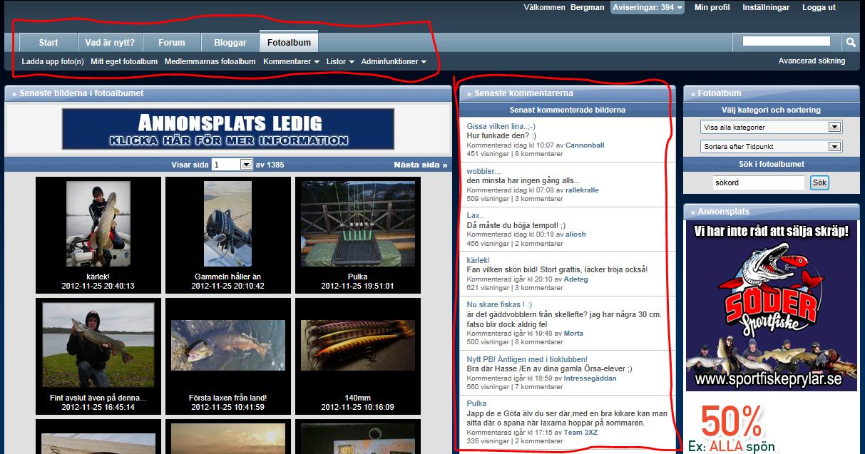Go to Nästa sida link
865x454 pixels.
pos(421,165)
